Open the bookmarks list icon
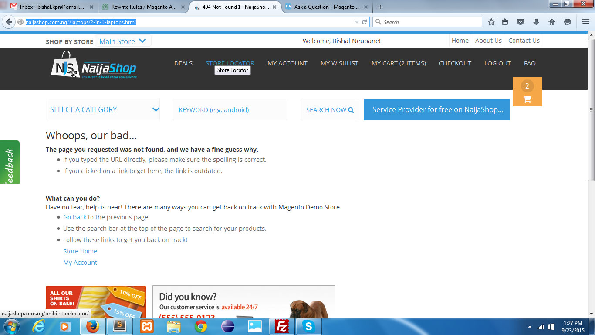 (505, 22)
